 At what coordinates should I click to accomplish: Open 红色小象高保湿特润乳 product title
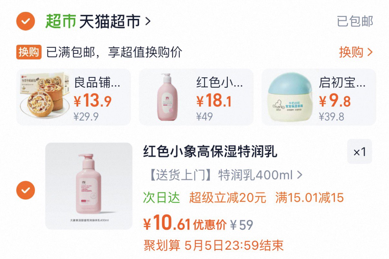click(x=210, y=152)
